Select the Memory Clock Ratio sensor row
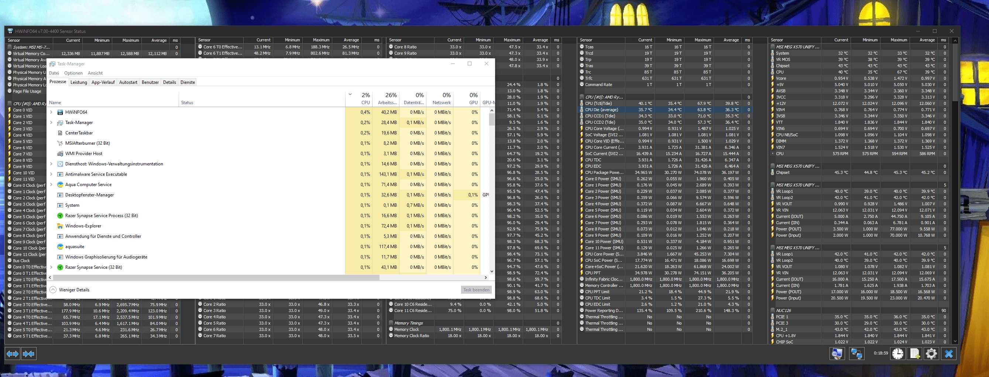989x377 pixels. (474, 336)
